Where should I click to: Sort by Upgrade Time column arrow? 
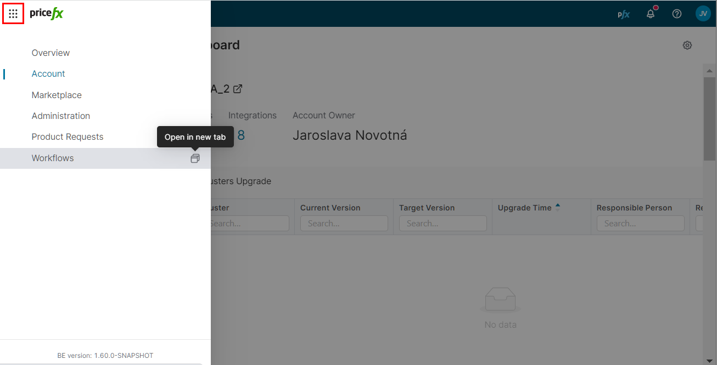point(558,207)
